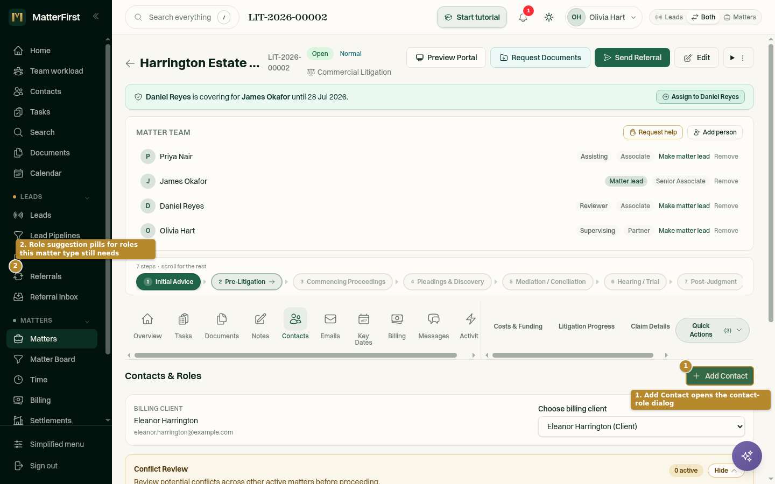Click the play icon next to Edit

click(732, 58)
